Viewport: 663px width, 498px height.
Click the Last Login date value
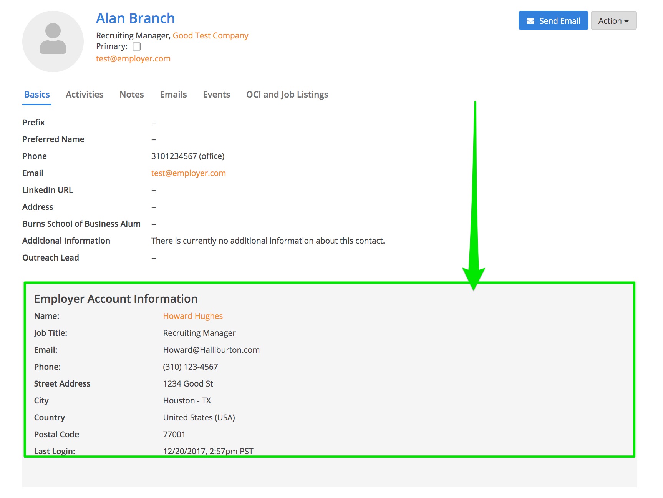tap(208, 451)
